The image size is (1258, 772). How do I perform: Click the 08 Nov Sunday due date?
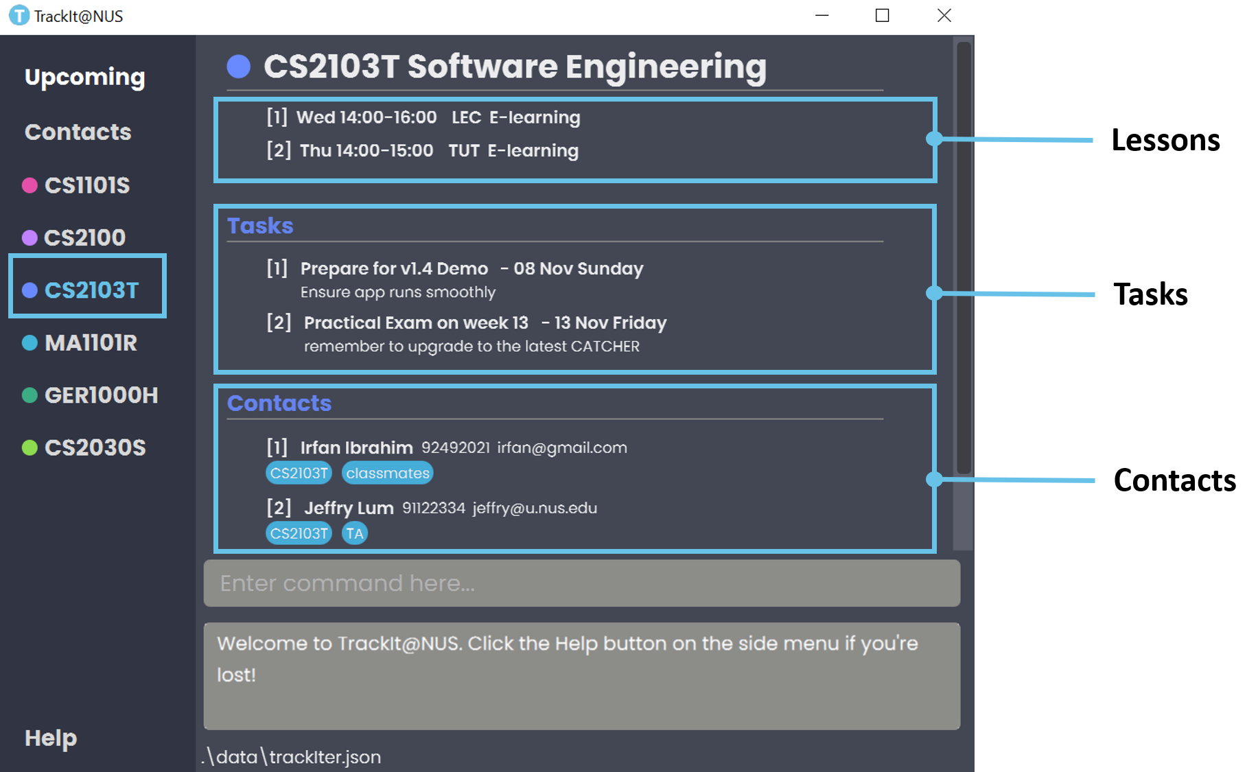coord(579,268)
